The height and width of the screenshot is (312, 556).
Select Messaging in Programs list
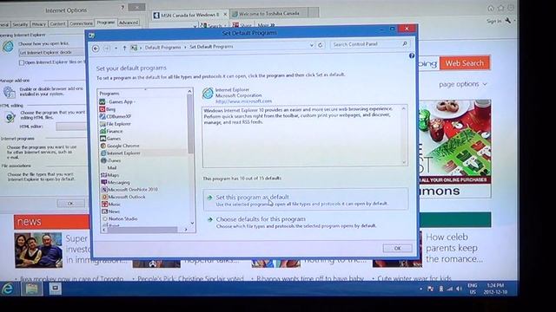coord(116,183)
